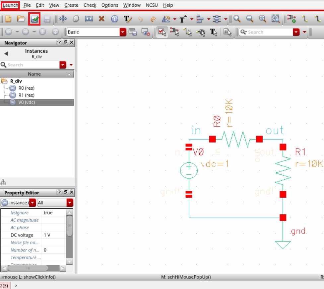Image resolution: width=324 pixels, height=289 pixels.
Task: Open the Create menu
Action: 71,5
